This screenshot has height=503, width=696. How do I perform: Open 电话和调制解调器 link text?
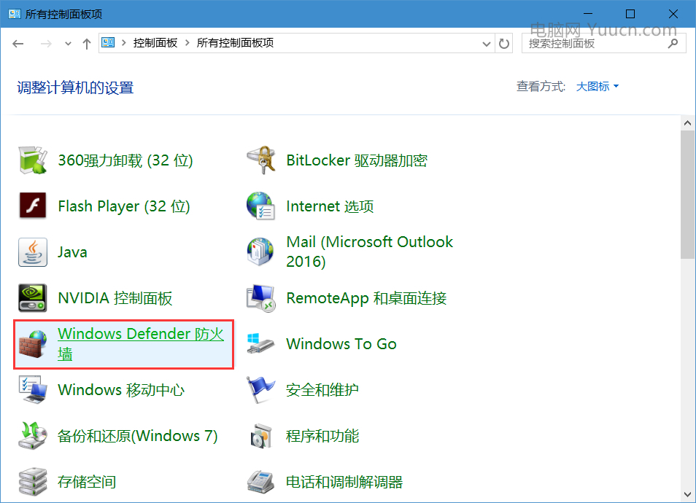point(344,482)
